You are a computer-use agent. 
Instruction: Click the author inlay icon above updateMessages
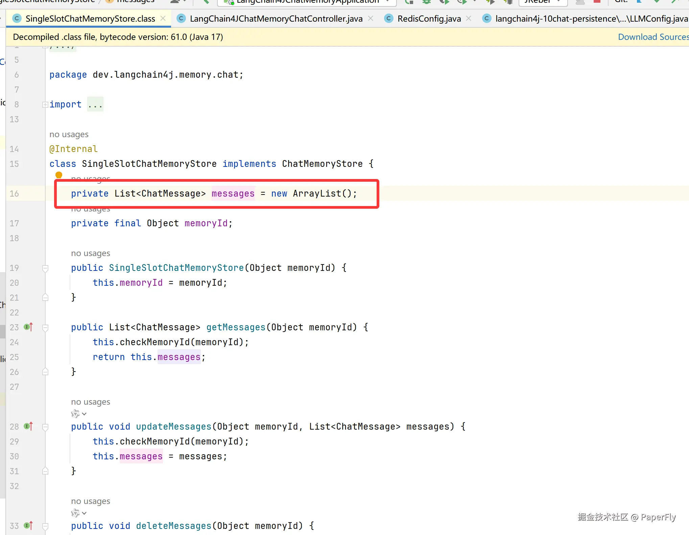pyautogui.click(x=75, y=414)
